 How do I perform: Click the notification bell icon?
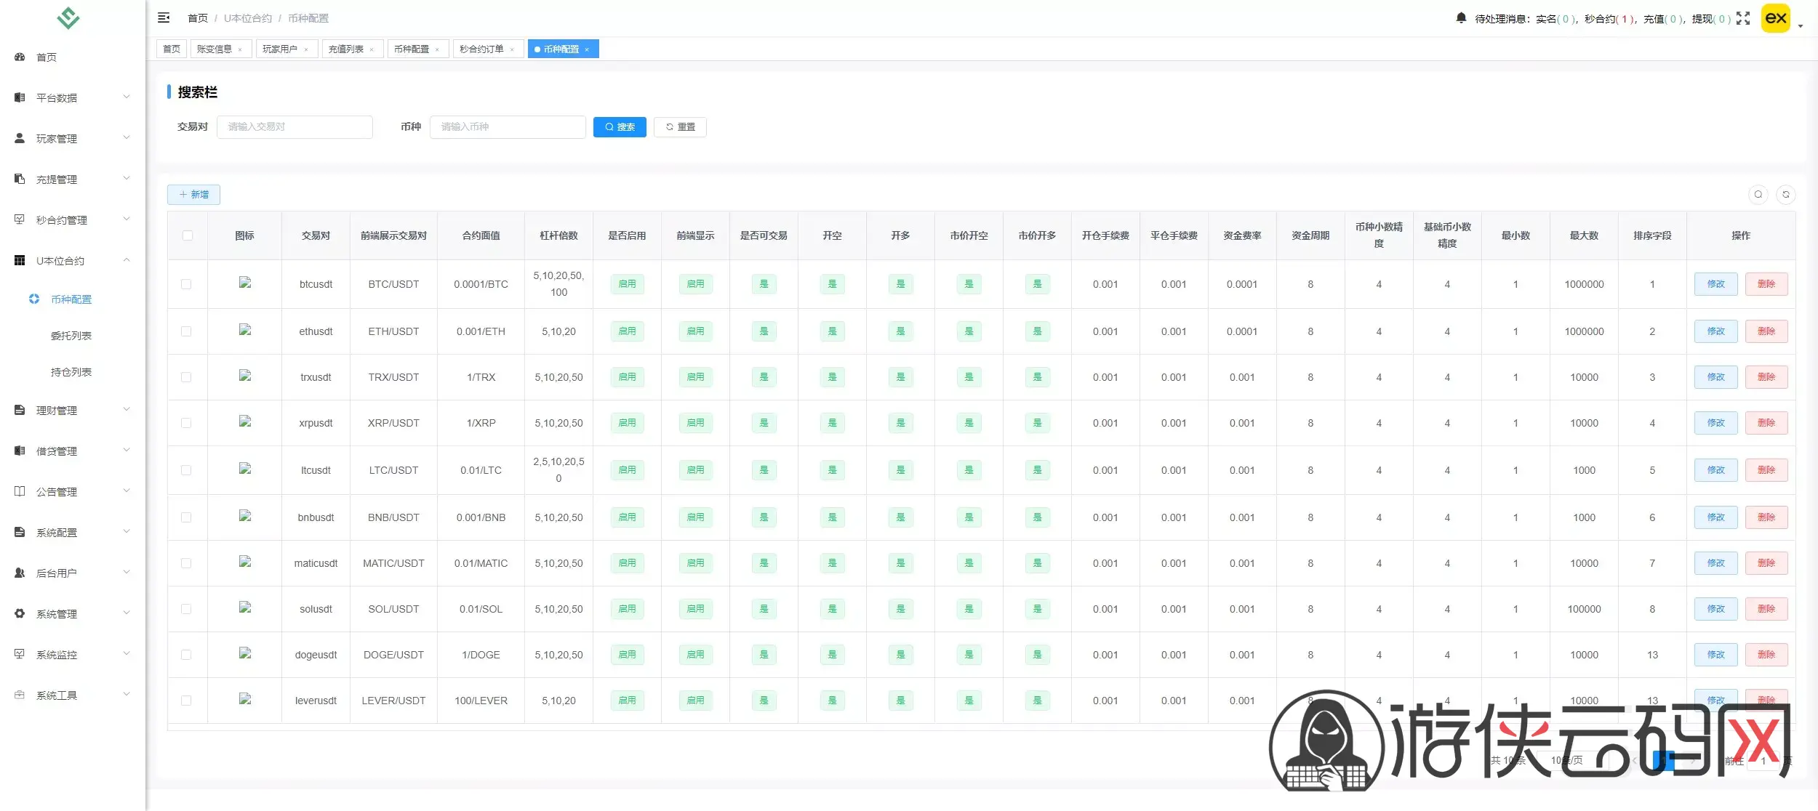tap(1461, 17)
